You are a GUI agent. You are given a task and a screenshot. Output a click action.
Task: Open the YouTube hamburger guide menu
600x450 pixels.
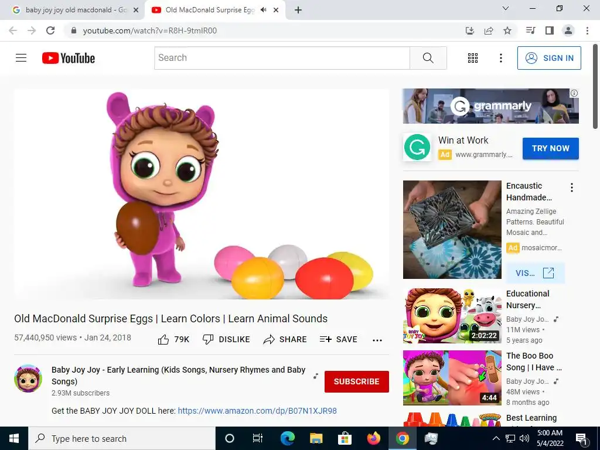point(21,58)
